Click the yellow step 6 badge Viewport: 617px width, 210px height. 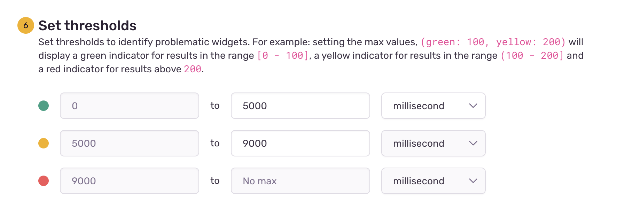point(26,25)
